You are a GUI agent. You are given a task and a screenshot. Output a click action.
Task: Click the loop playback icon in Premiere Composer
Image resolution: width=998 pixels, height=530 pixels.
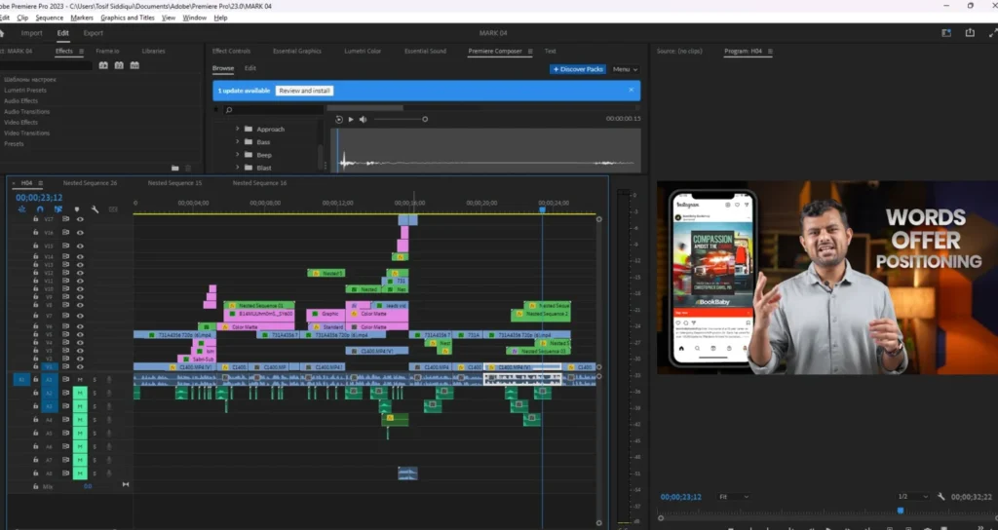pyautogui.click(x=339, y=119)
